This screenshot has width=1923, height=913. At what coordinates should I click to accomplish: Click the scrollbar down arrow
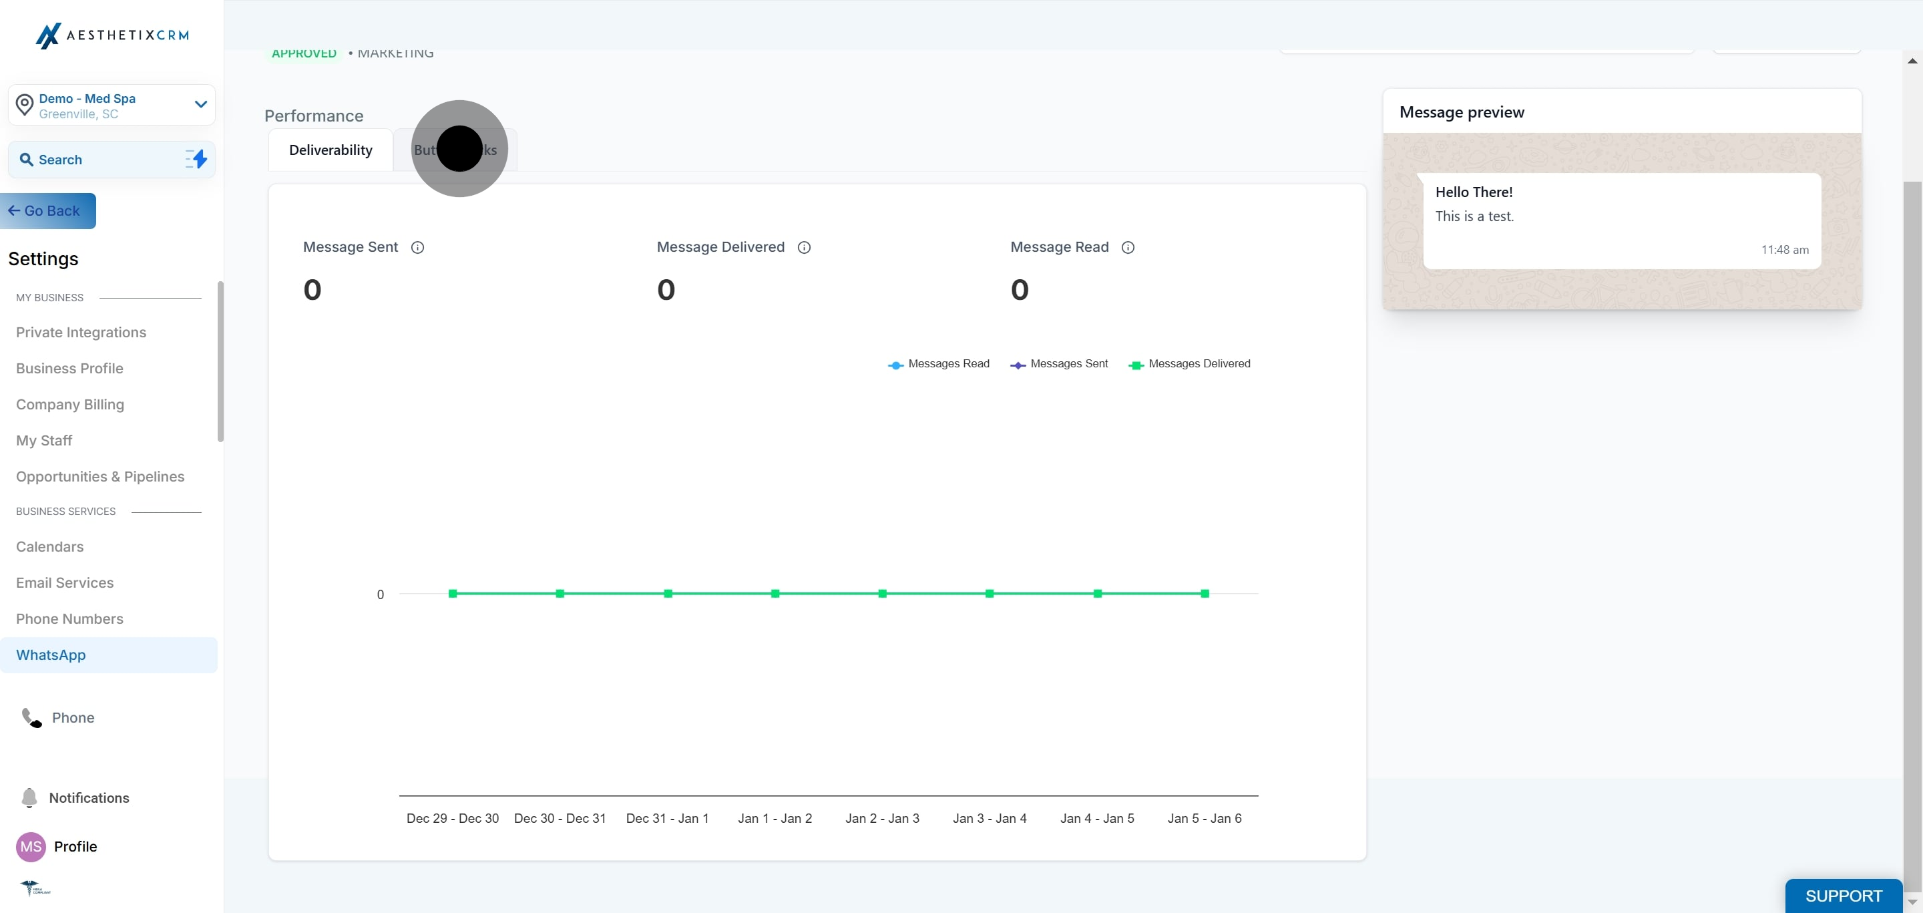[1912, 902]
